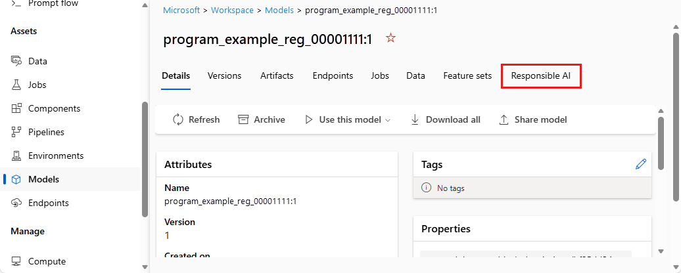Click the Version value 1
This screenshot has height=273, width=681.
(x=167, y=236)
